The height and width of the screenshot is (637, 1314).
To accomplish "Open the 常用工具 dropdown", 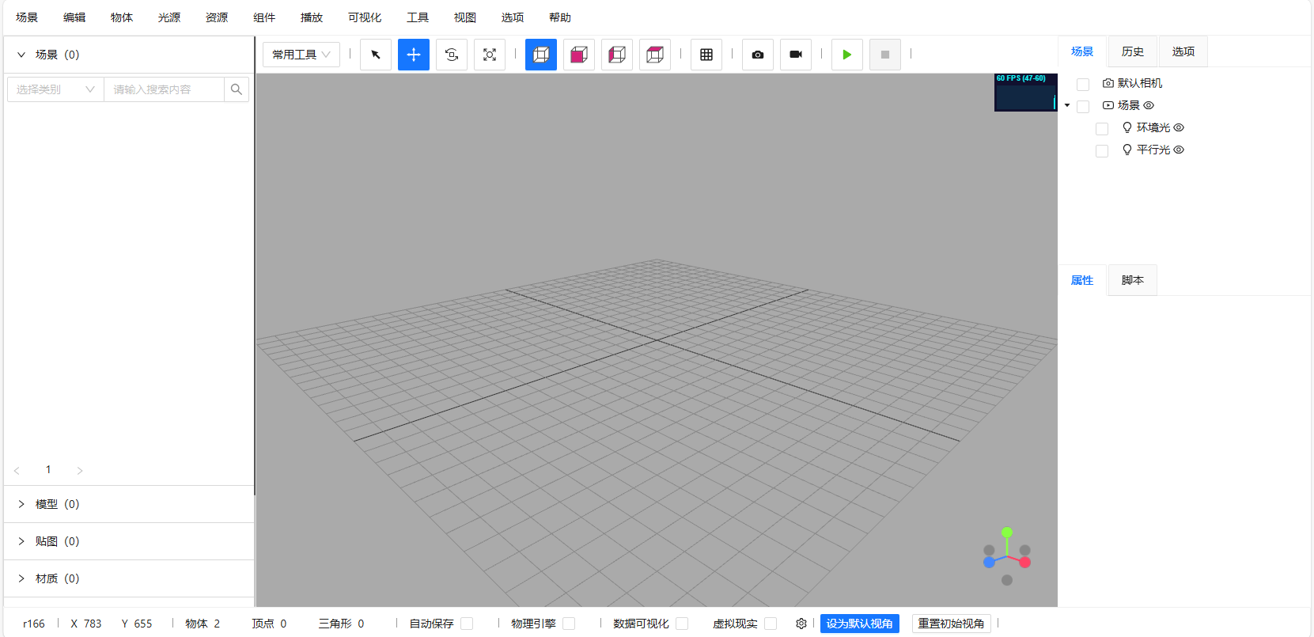I will [x=301, y=55].
